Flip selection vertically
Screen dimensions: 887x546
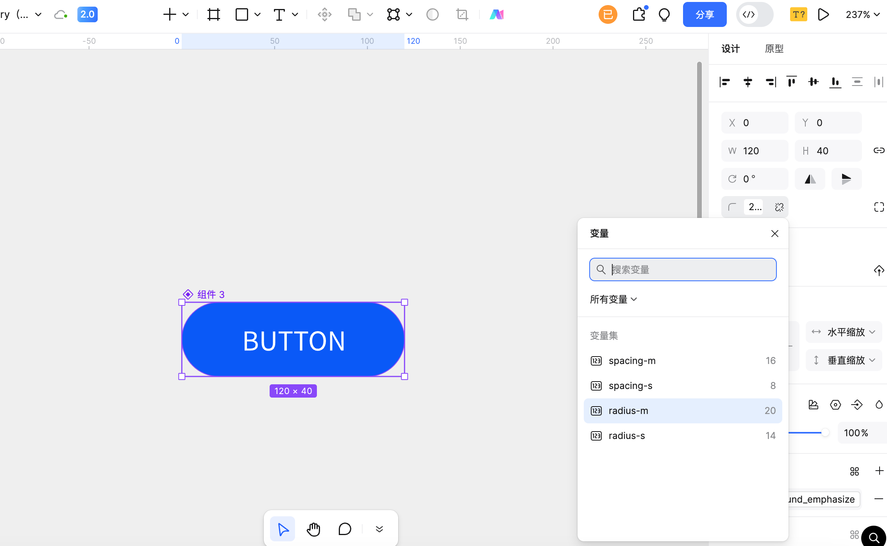tap(846, 179)
